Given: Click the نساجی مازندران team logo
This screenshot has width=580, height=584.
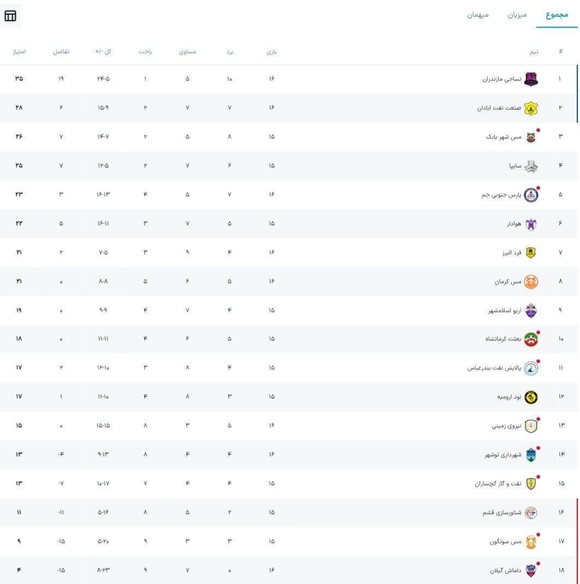Looking at the screenshot, I should (x=531, y=79).
